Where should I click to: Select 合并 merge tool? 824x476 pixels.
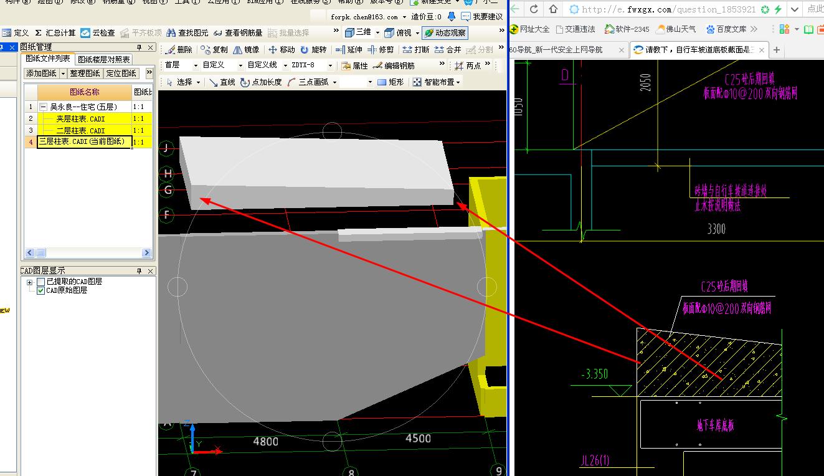tap(448, 50)
